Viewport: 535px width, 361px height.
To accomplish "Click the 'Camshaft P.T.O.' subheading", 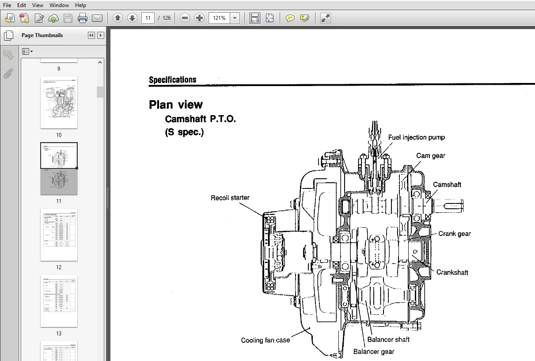I will pos(200,119).
